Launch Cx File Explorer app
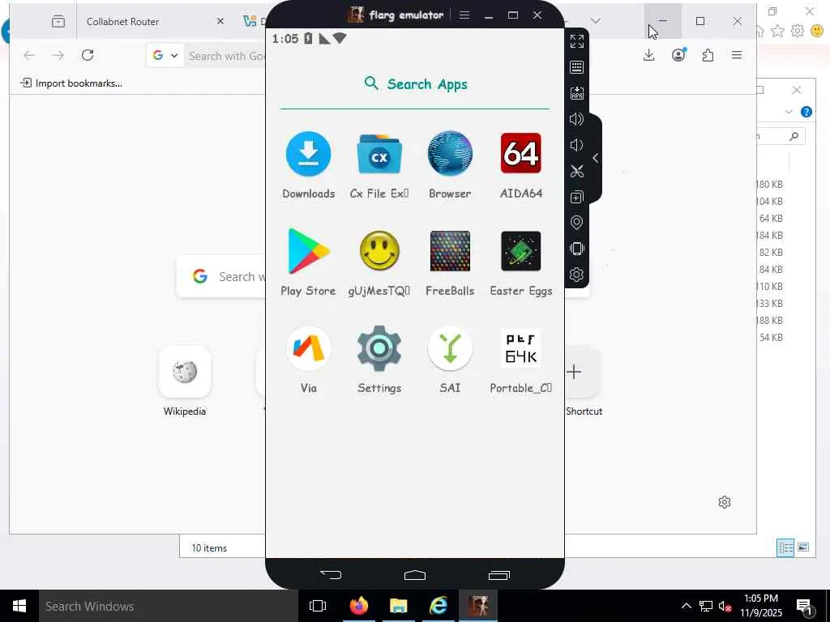Viewport: 830px width, 622px height. (x=379, y=154)
